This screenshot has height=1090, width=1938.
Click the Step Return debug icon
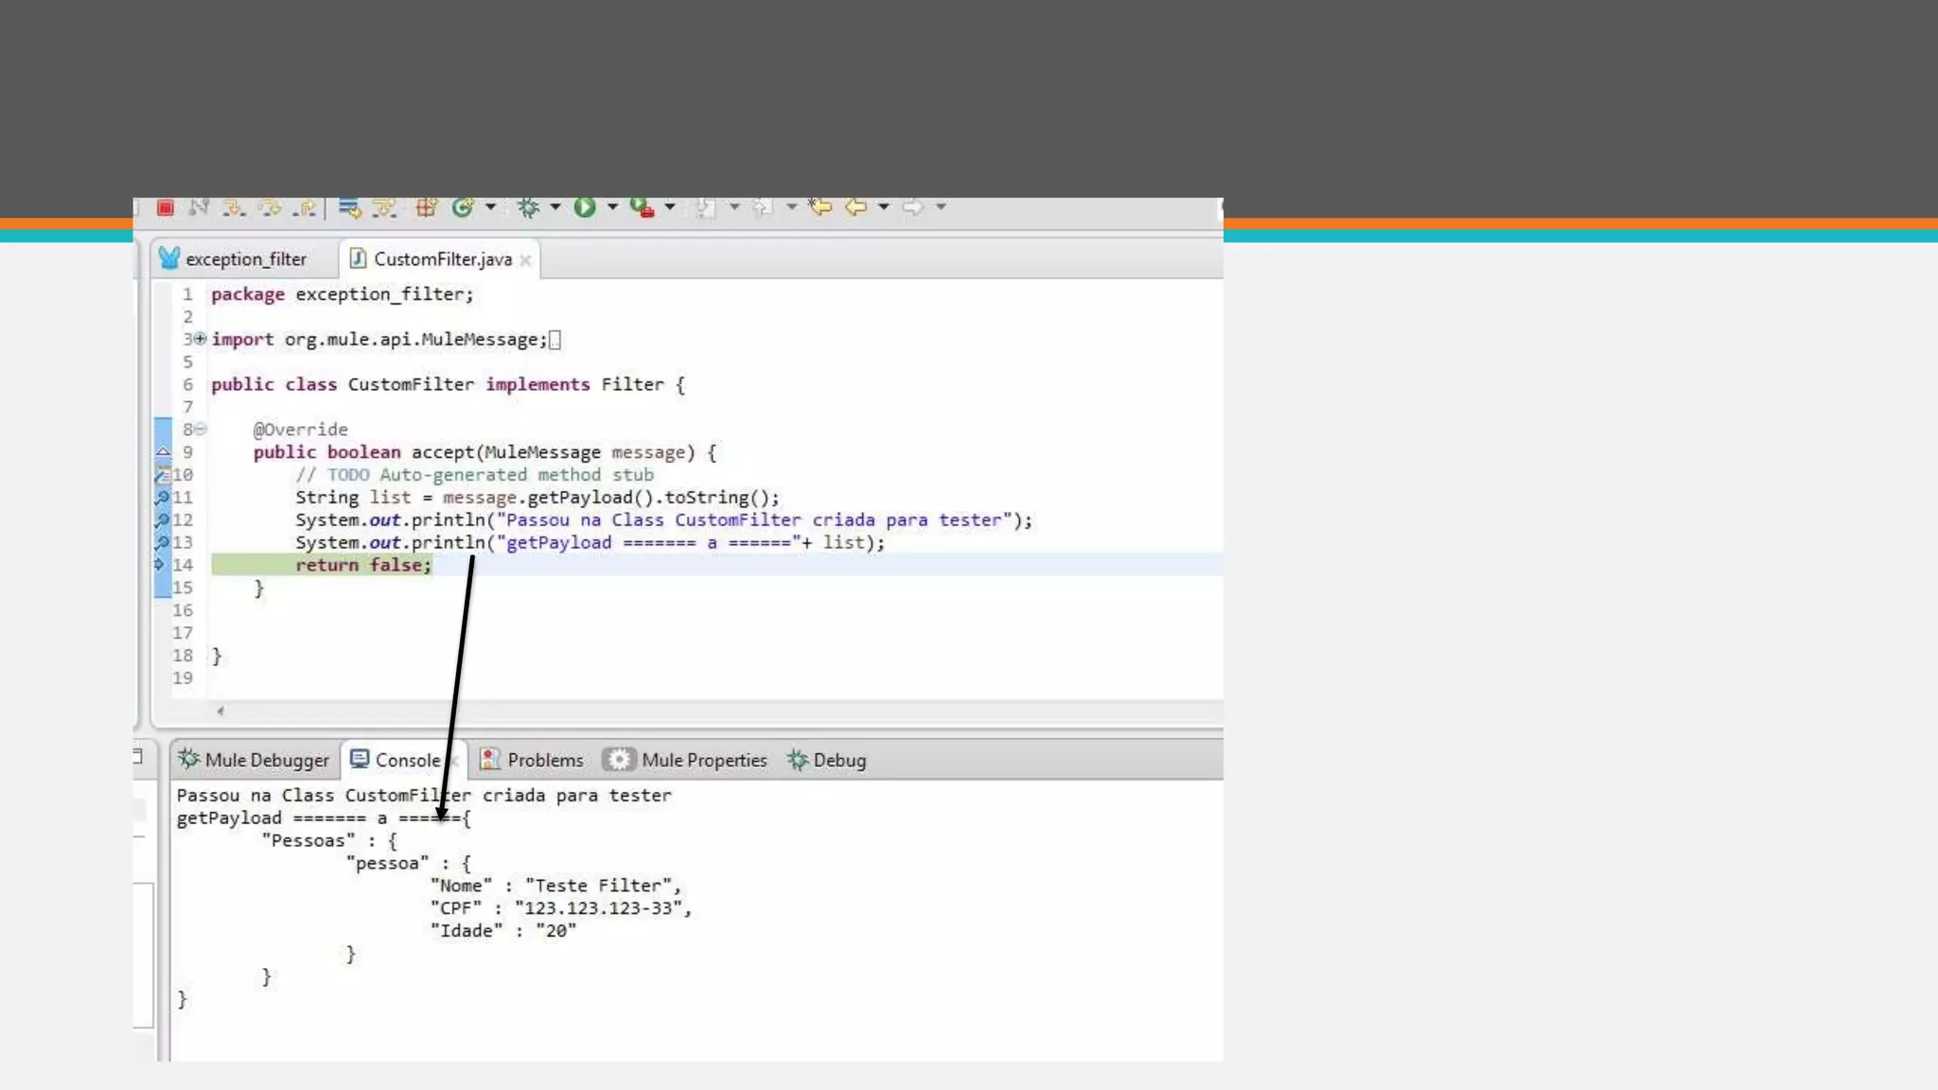click(x=305, y=207)
